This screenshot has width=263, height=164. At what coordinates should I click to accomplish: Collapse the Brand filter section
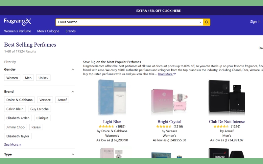pos(73,92)
